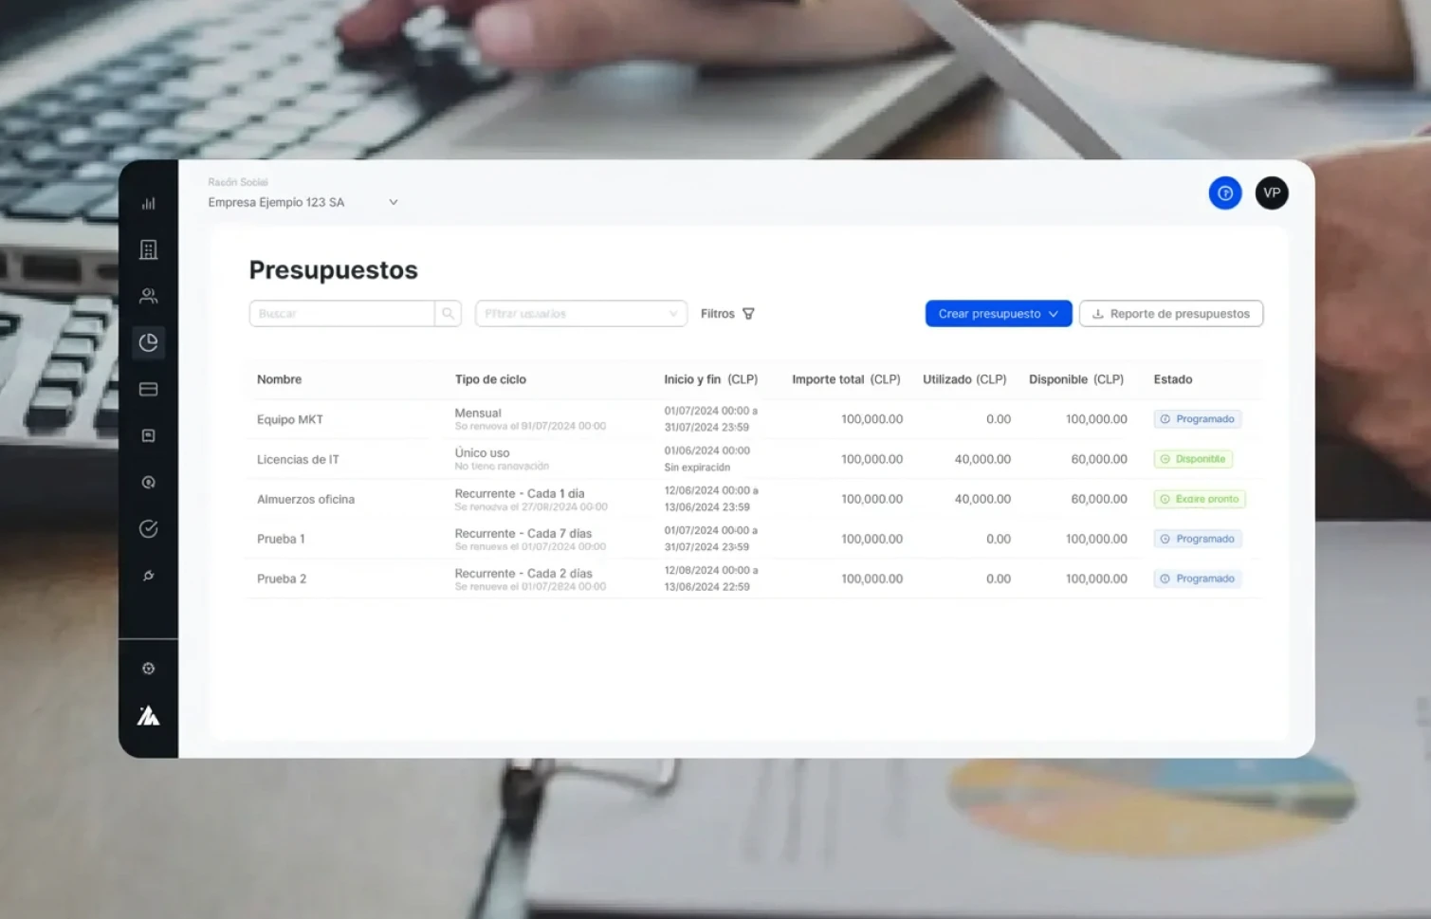Click the checkmark circle sidebar icon
The width and height of the screenshot is (1431, 919).
tap(148, 529)
